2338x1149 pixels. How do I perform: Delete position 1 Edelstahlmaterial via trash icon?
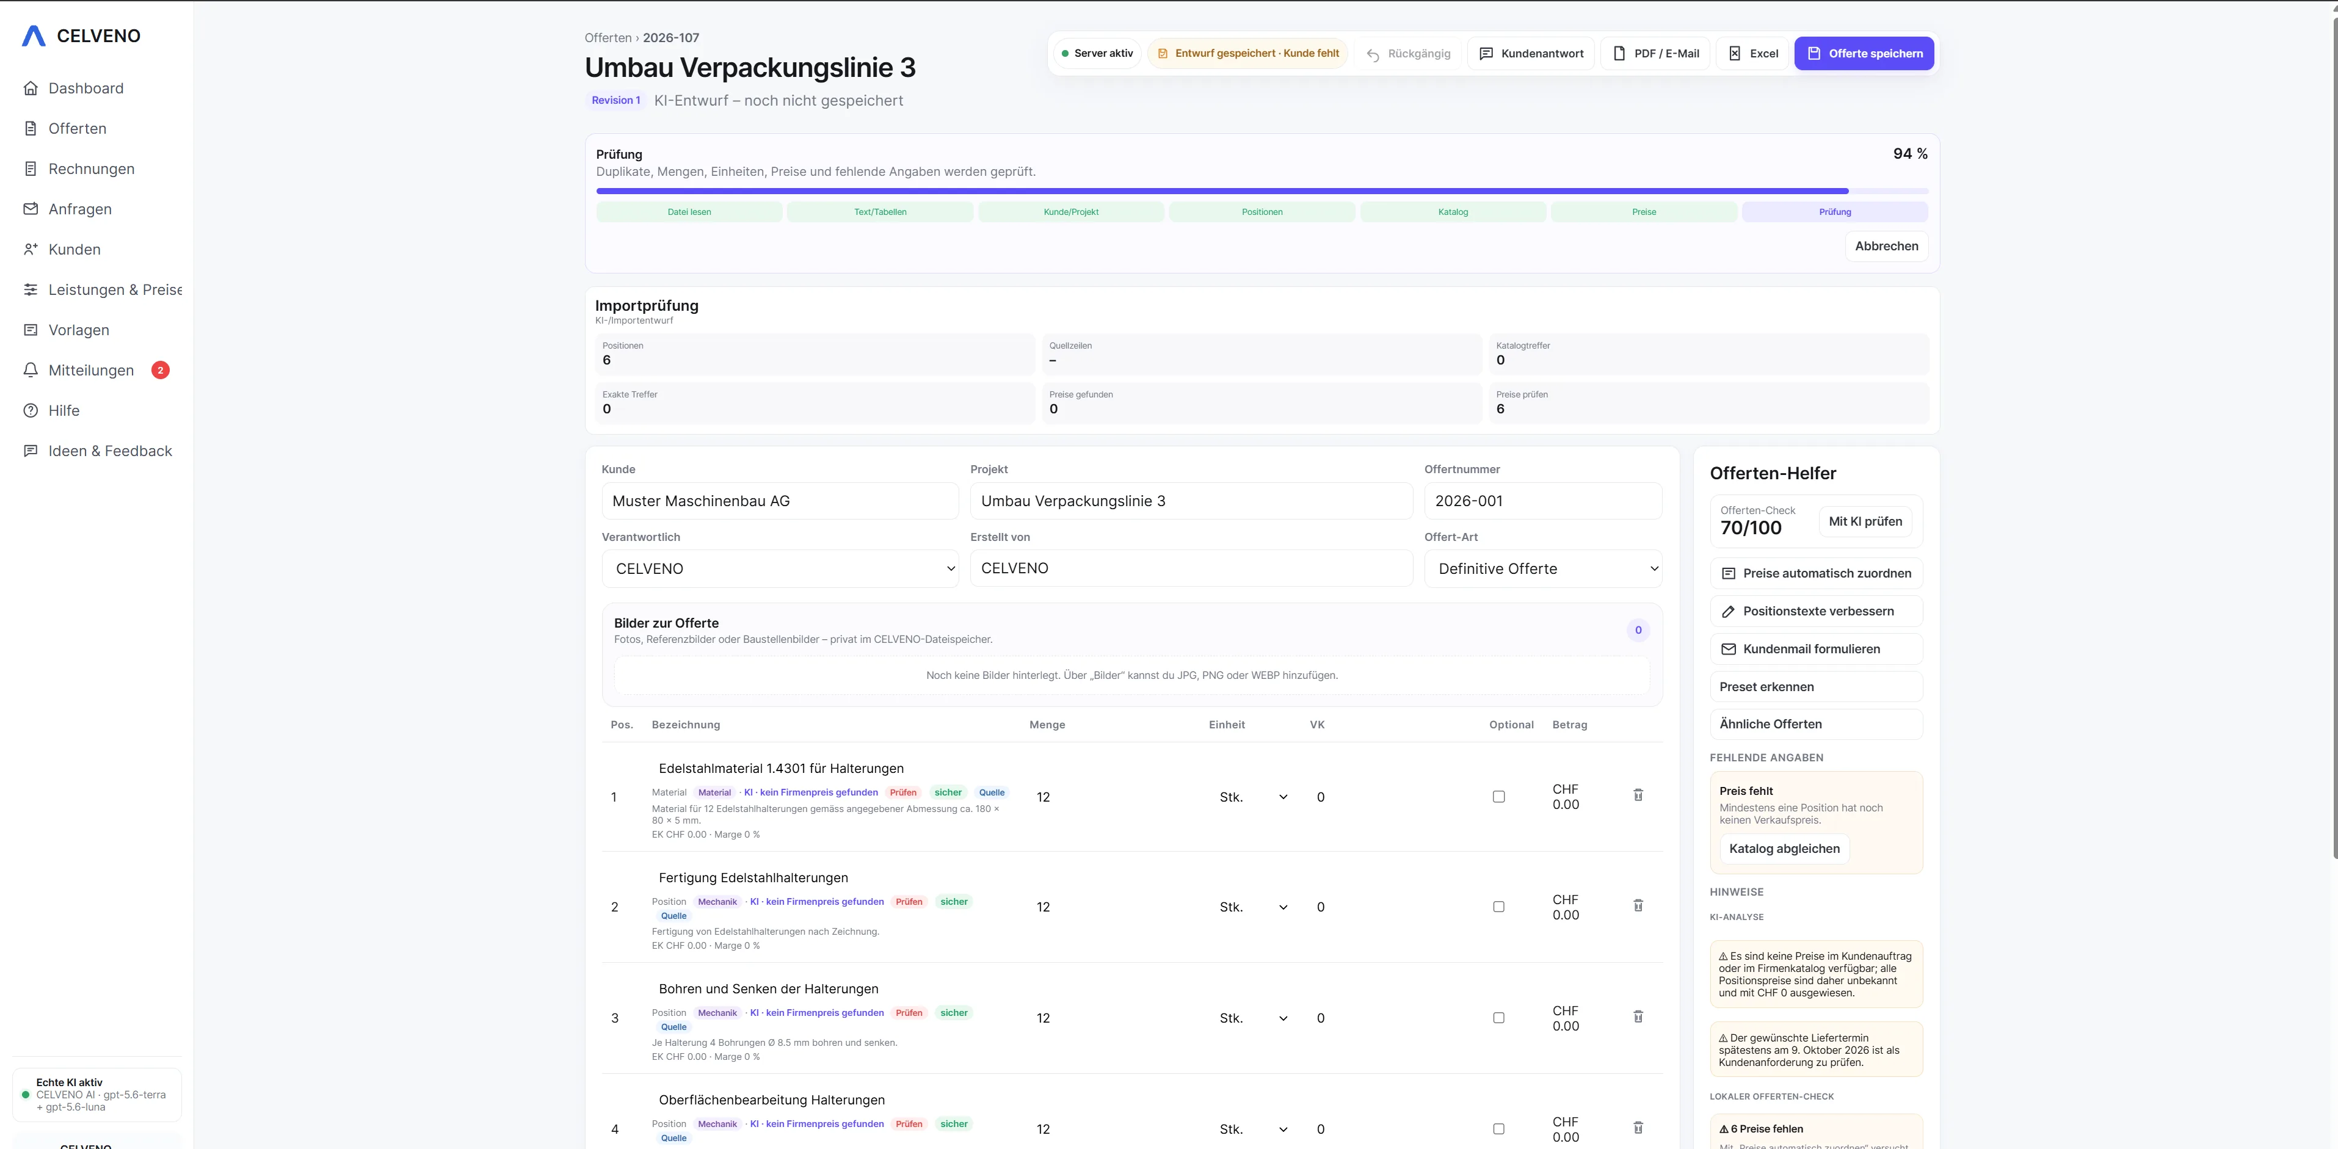[1638, 795]
